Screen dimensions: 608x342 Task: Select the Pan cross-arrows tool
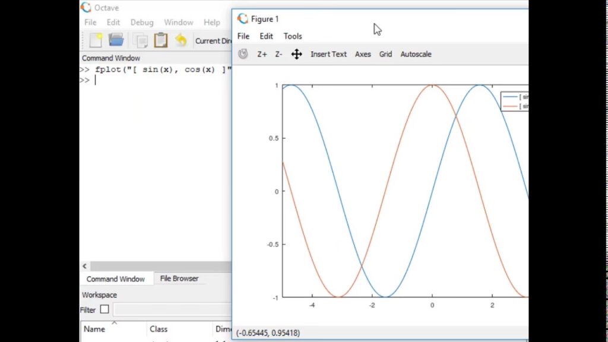[297, 54]
